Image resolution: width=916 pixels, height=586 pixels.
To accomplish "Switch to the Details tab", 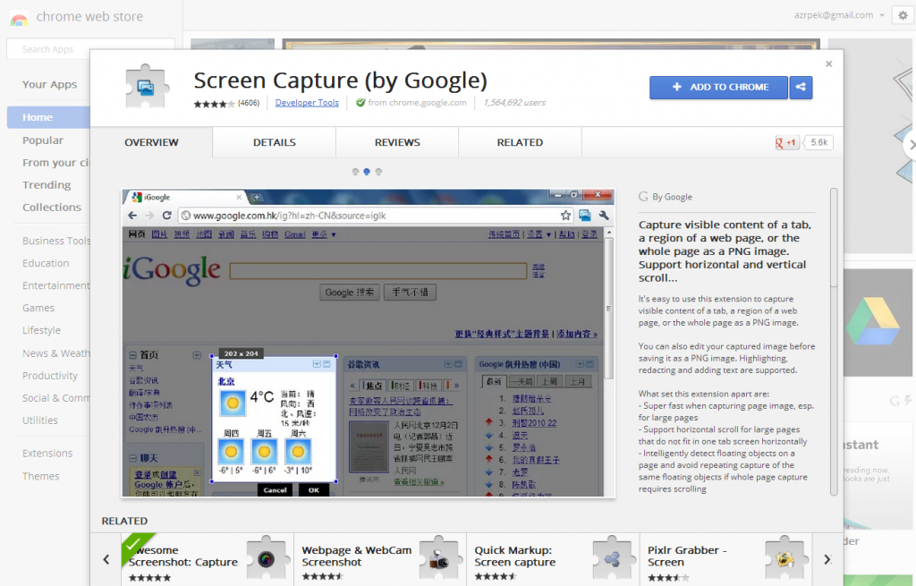I will (x=275, y=142).
